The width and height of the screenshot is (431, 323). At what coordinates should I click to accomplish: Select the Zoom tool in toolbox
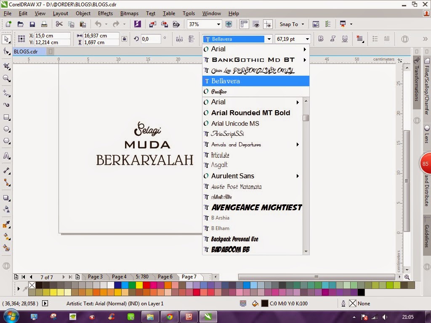click(6, 79)
